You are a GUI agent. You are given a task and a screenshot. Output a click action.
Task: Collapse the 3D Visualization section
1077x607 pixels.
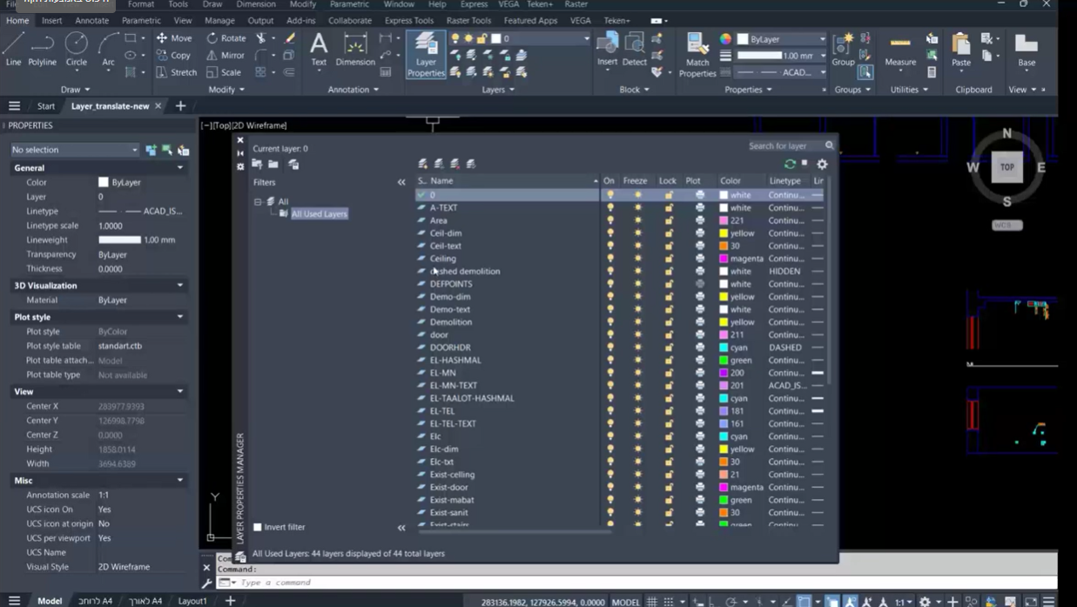(x=180, y=285)
